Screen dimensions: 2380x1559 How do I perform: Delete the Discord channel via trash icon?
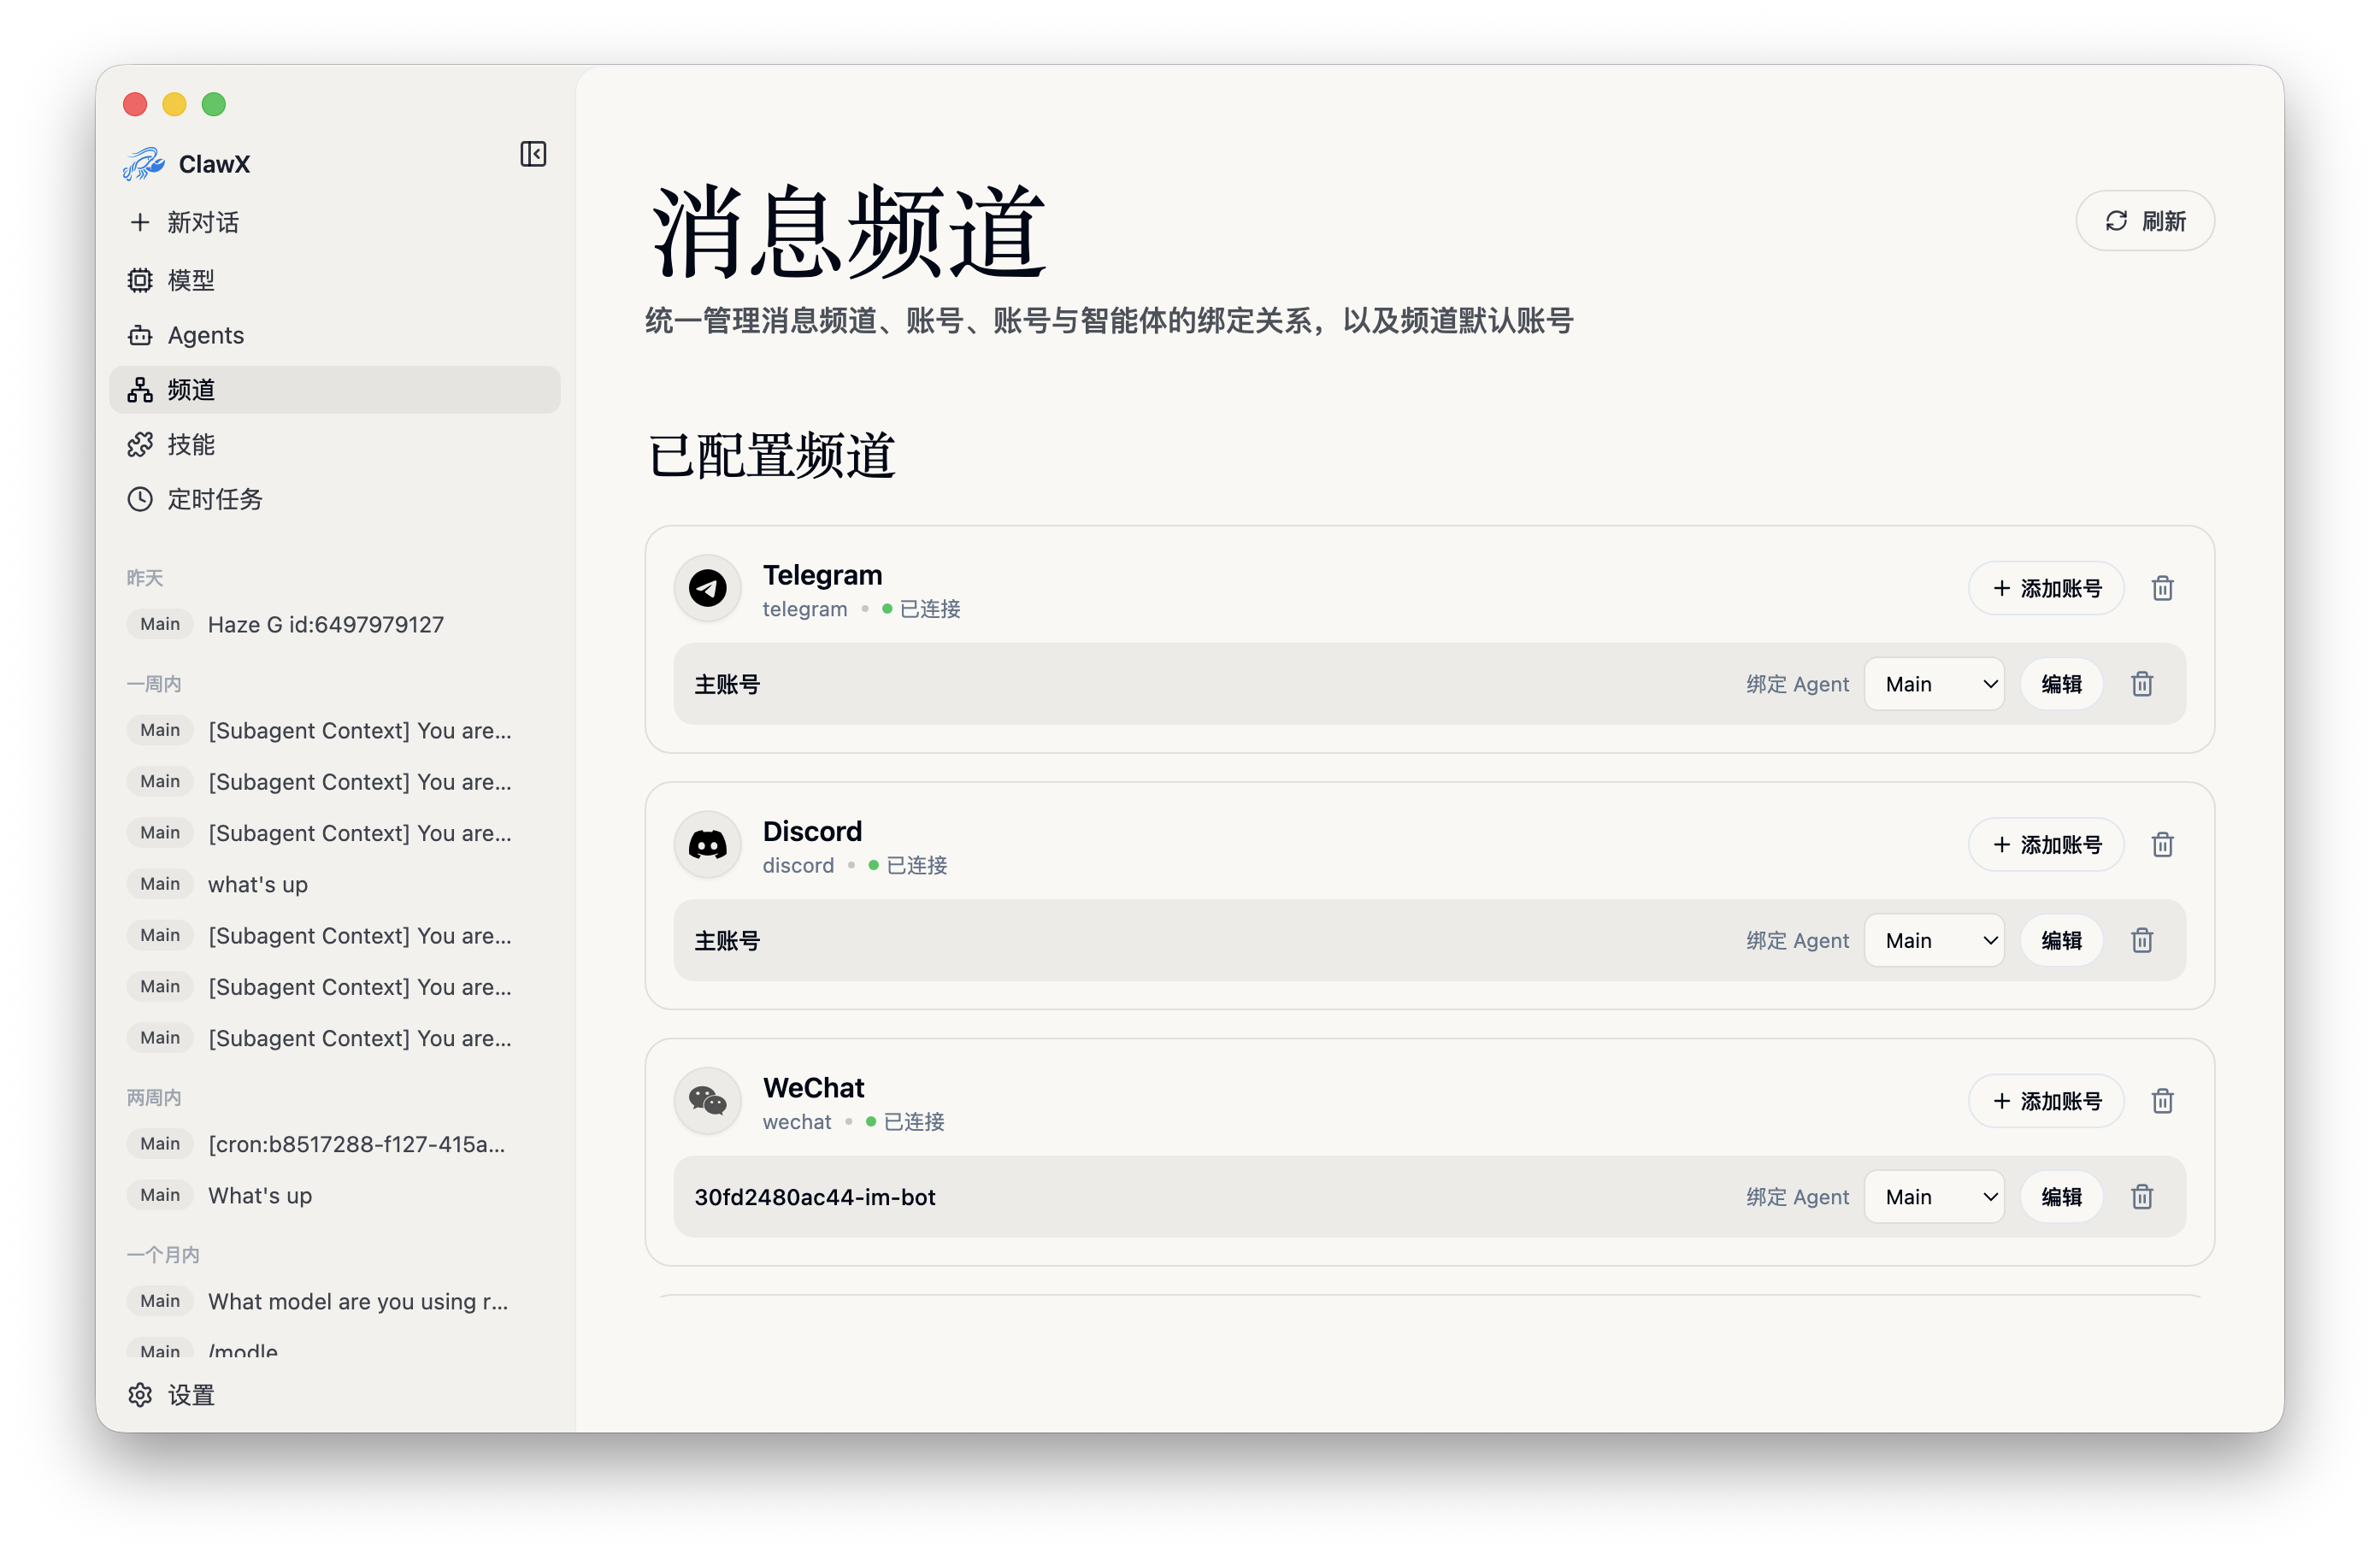coord(2162,845)
